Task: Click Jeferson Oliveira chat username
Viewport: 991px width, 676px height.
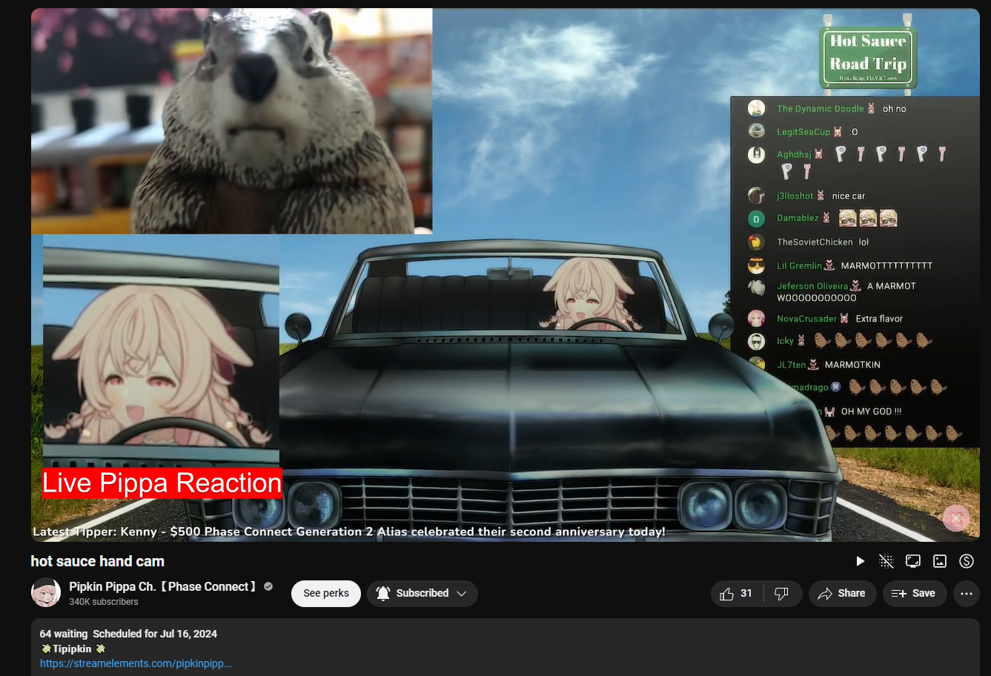Action: (x=812, y=286)
